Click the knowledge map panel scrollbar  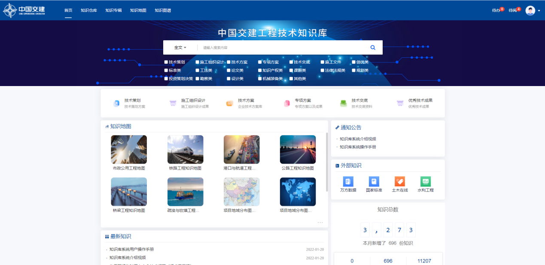click(x=327, y=163)
